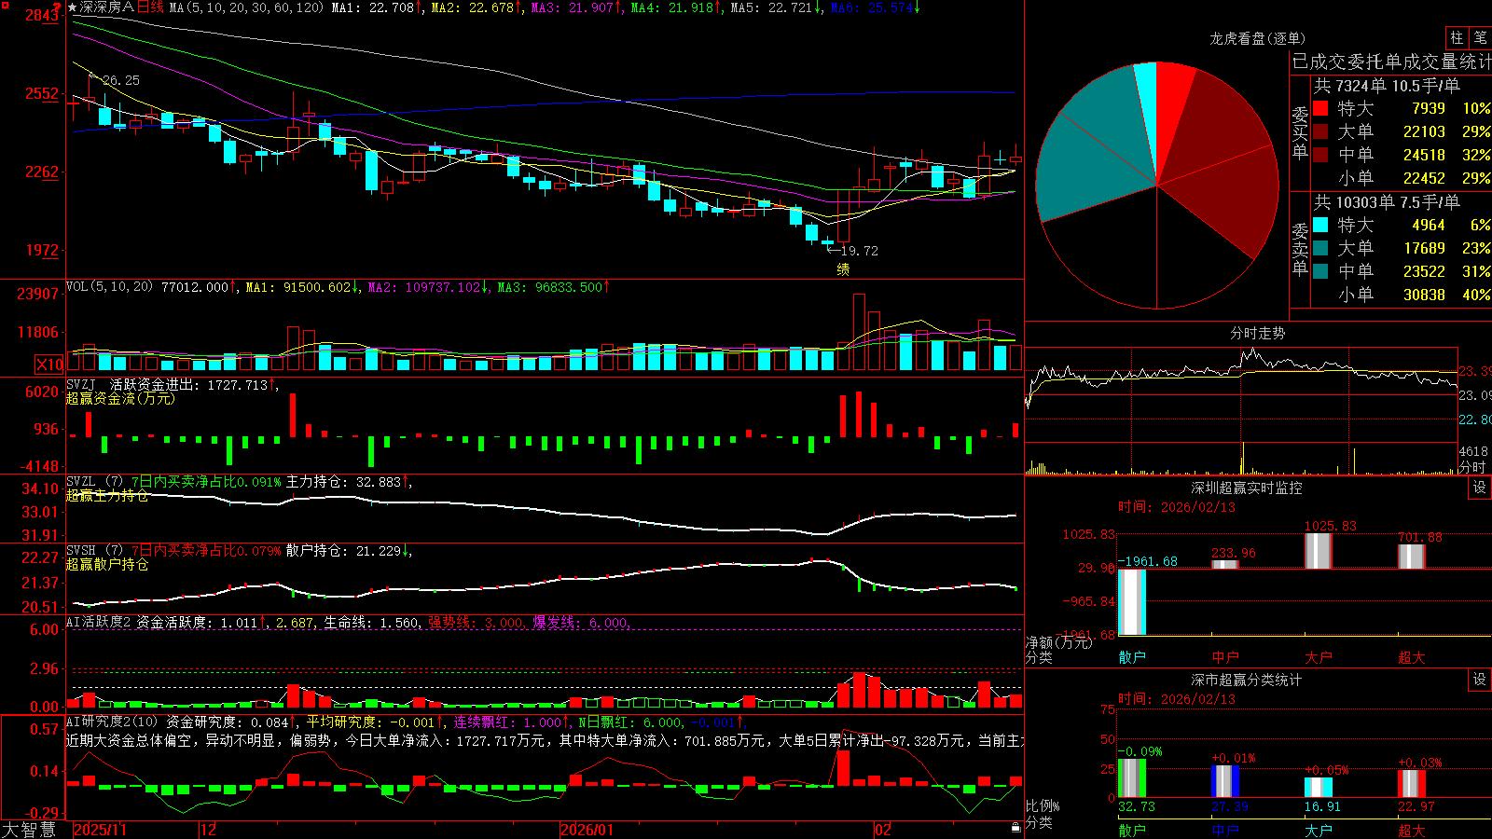Click the 爆发线: 6.000 label
Image resolution: width=1492 pixels, height=839 pixels.
pos(580,623)
